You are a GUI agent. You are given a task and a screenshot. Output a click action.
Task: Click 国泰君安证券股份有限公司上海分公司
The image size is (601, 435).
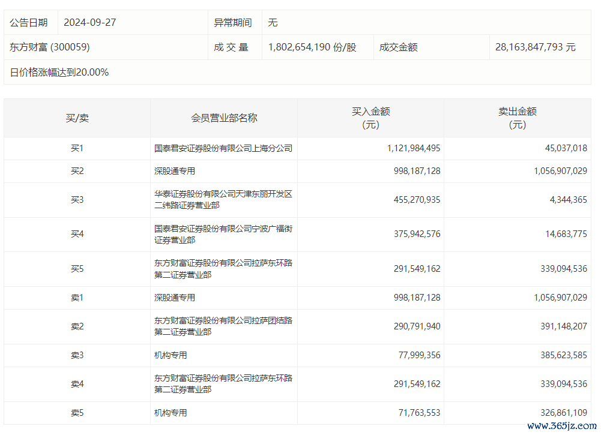[223, 148]
